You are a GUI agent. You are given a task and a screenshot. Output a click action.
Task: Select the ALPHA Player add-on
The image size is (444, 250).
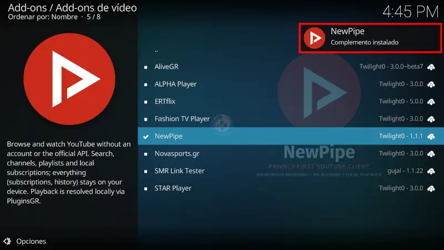[290, 84]
